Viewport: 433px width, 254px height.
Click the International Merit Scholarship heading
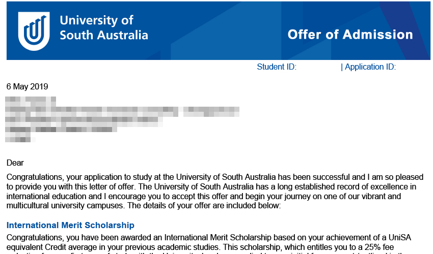point(70,225)
